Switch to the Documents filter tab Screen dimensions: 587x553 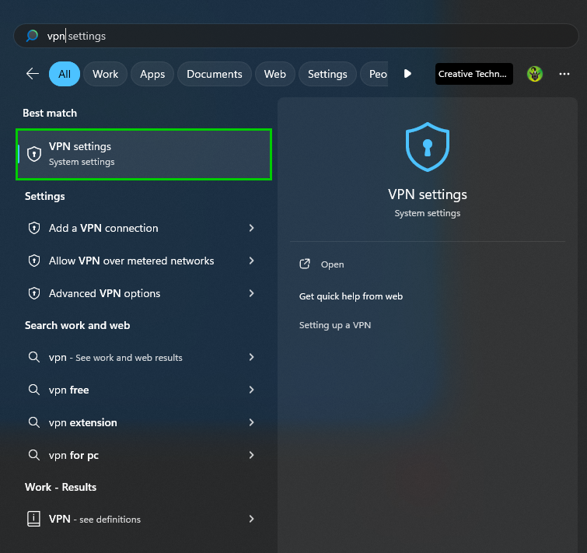coord(214,74)
